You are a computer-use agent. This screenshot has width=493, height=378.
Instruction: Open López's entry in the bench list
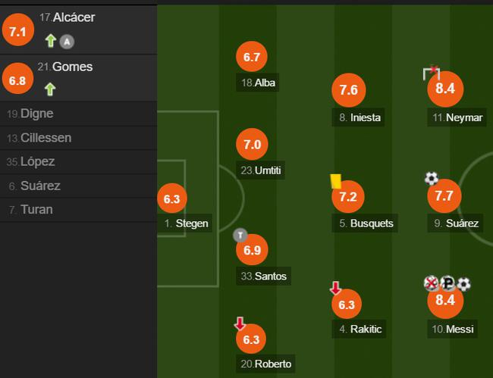pyautogui.click(x=37, y=161)
